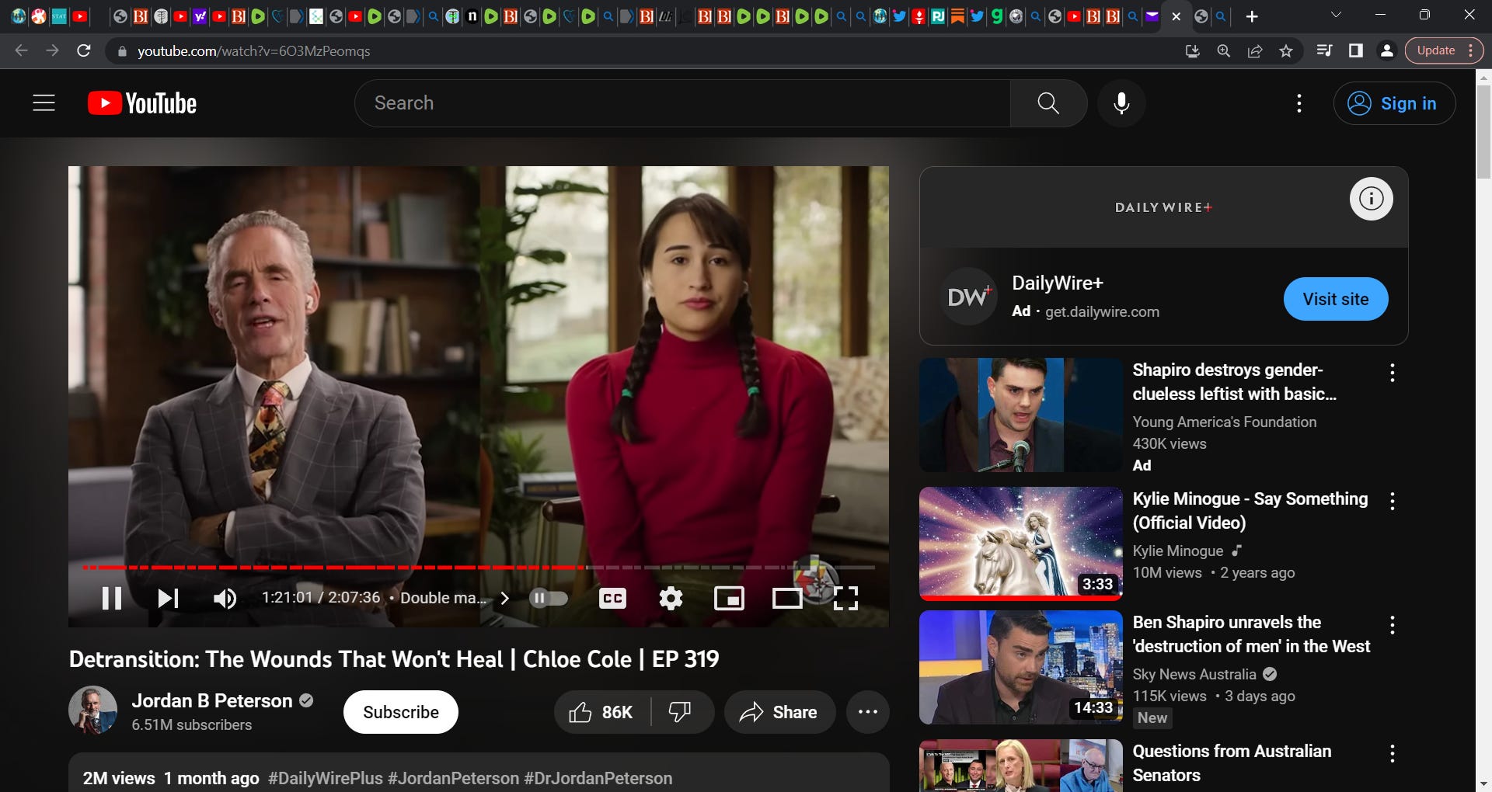Go to YouTube home via logo
1492x792 pixels.
142,103
